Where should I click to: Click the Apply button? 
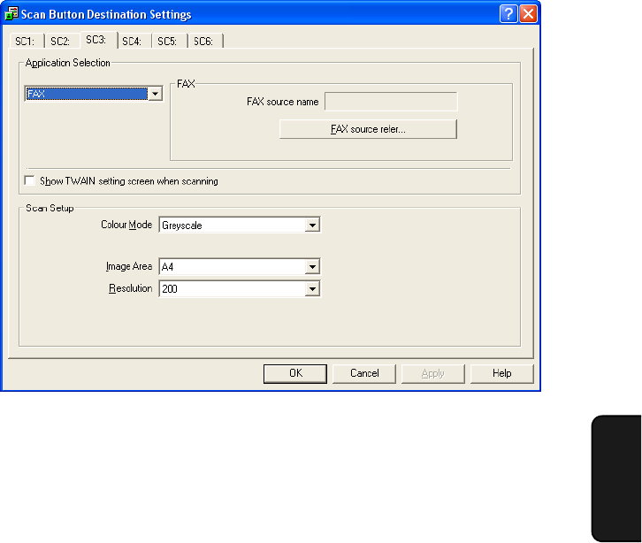(x=432, y=373)
